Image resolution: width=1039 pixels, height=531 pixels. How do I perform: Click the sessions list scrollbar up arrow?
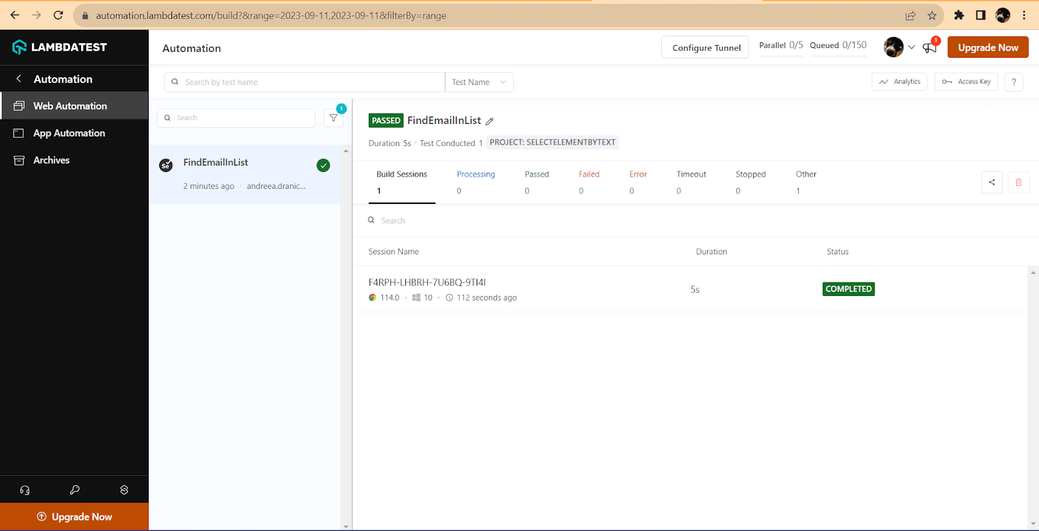(1033, 273)
